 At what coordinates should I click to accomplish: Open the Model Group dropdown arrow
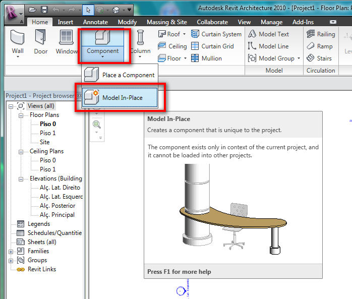pos(299,58)
